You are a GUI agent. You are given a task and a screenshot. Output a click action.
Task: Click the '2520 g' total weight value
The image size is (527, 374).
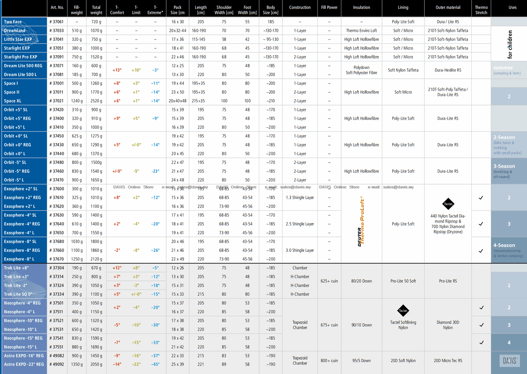96,101
